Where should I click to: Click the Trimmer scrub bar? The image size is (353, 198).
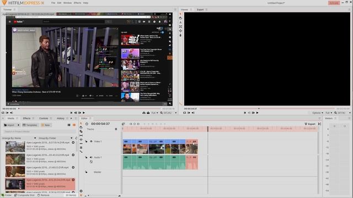[89, 109]
